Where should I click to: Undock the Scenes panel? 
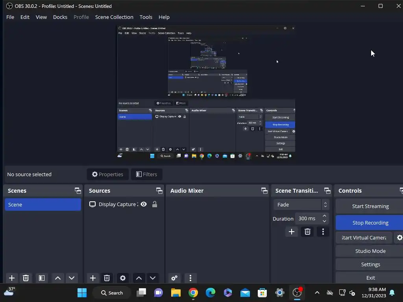click(x=78, y=191)
